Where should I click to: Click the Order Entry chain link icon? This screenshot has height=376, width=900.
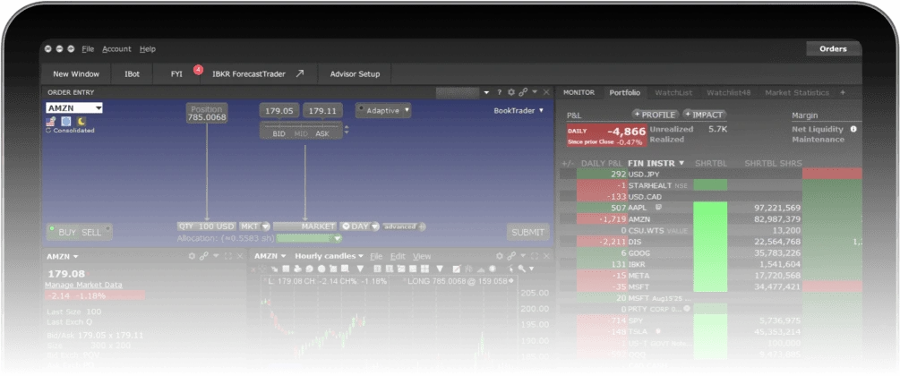(523, 92)
